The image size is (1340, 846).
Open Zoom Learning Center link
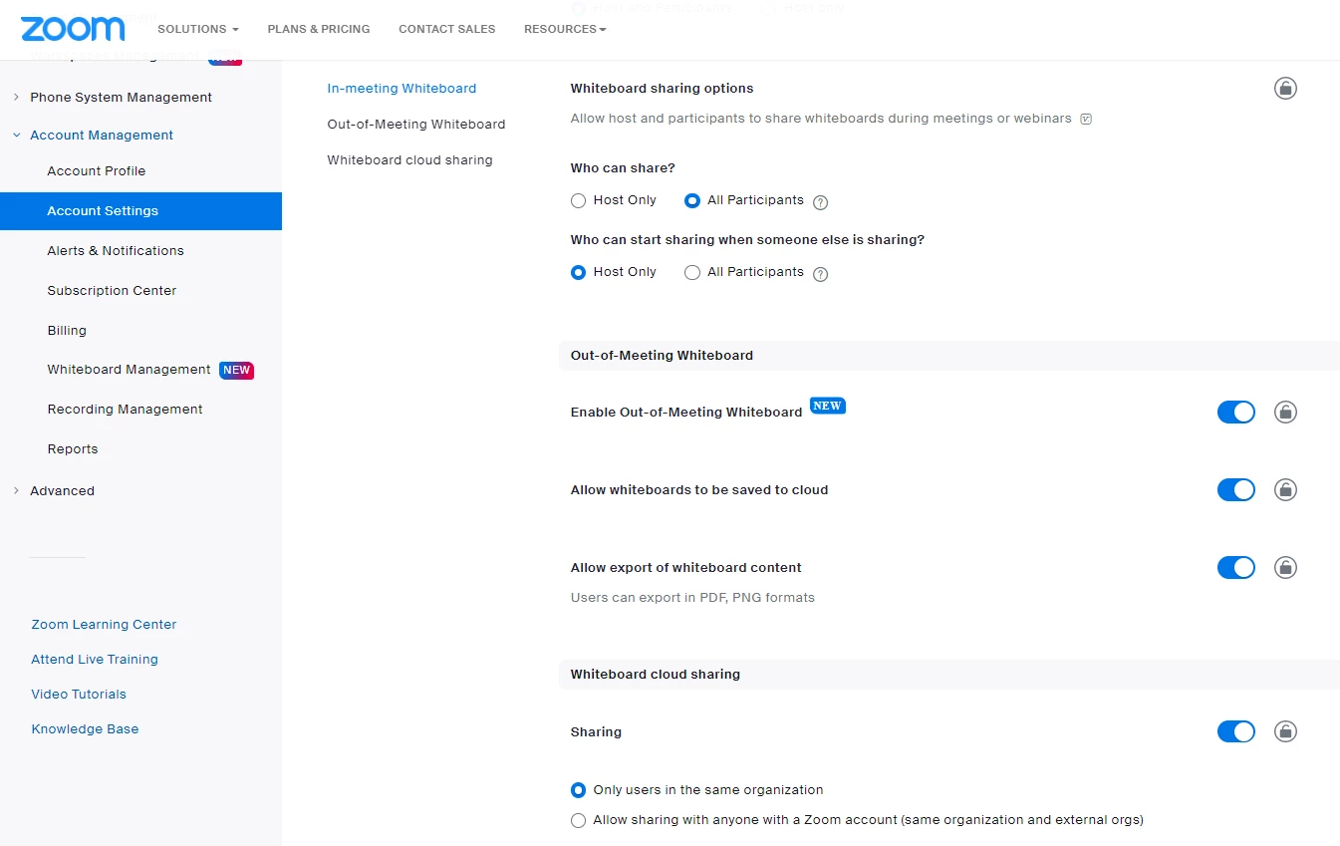coord(104,625)
